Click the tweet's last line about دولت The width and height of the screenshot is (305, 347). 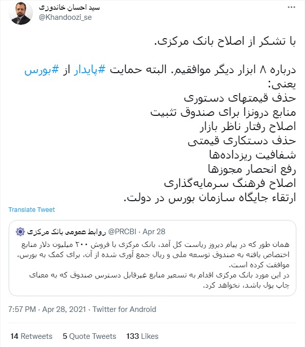click(210, 198)
